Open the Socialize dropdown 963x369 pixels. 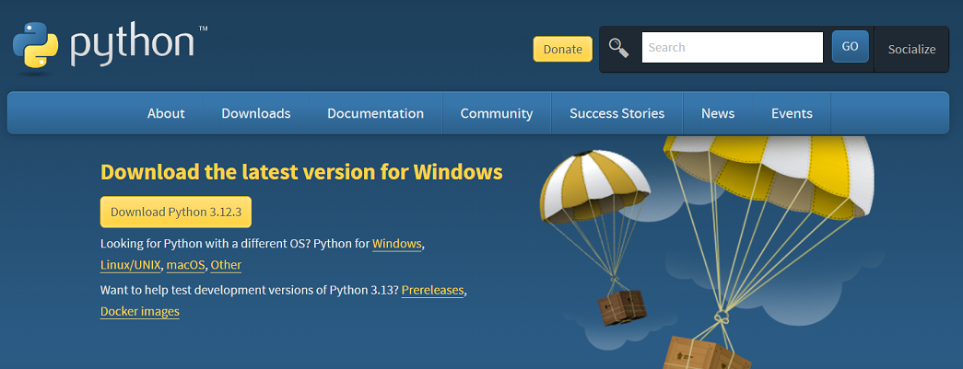[911, 49]
